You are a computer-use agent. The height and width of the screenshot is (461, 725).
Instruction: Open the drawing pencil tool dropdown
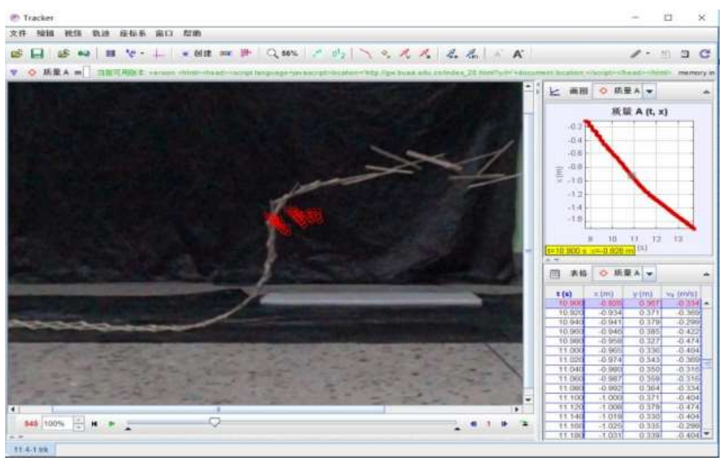coord(640,53)
